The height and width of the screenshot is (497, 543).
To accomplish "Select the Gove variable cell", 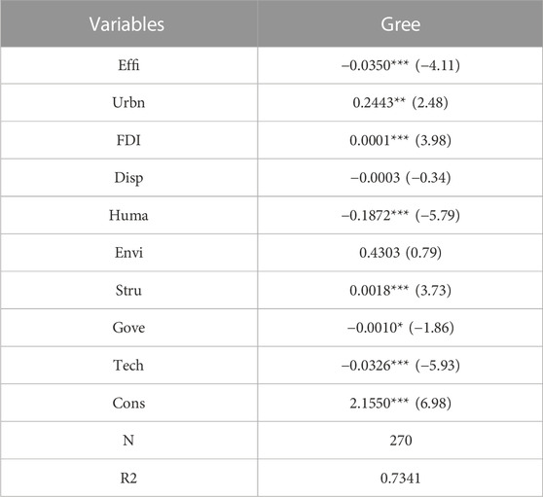I will coord(128,328).
